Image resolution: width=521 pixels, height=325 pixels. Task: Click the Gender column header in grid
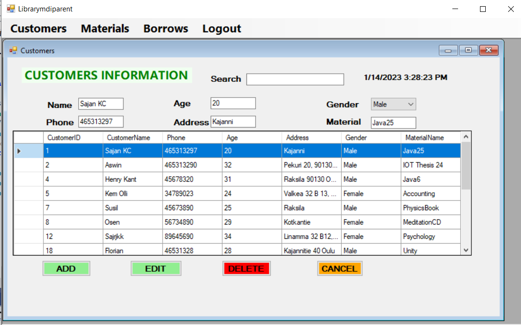371,138
